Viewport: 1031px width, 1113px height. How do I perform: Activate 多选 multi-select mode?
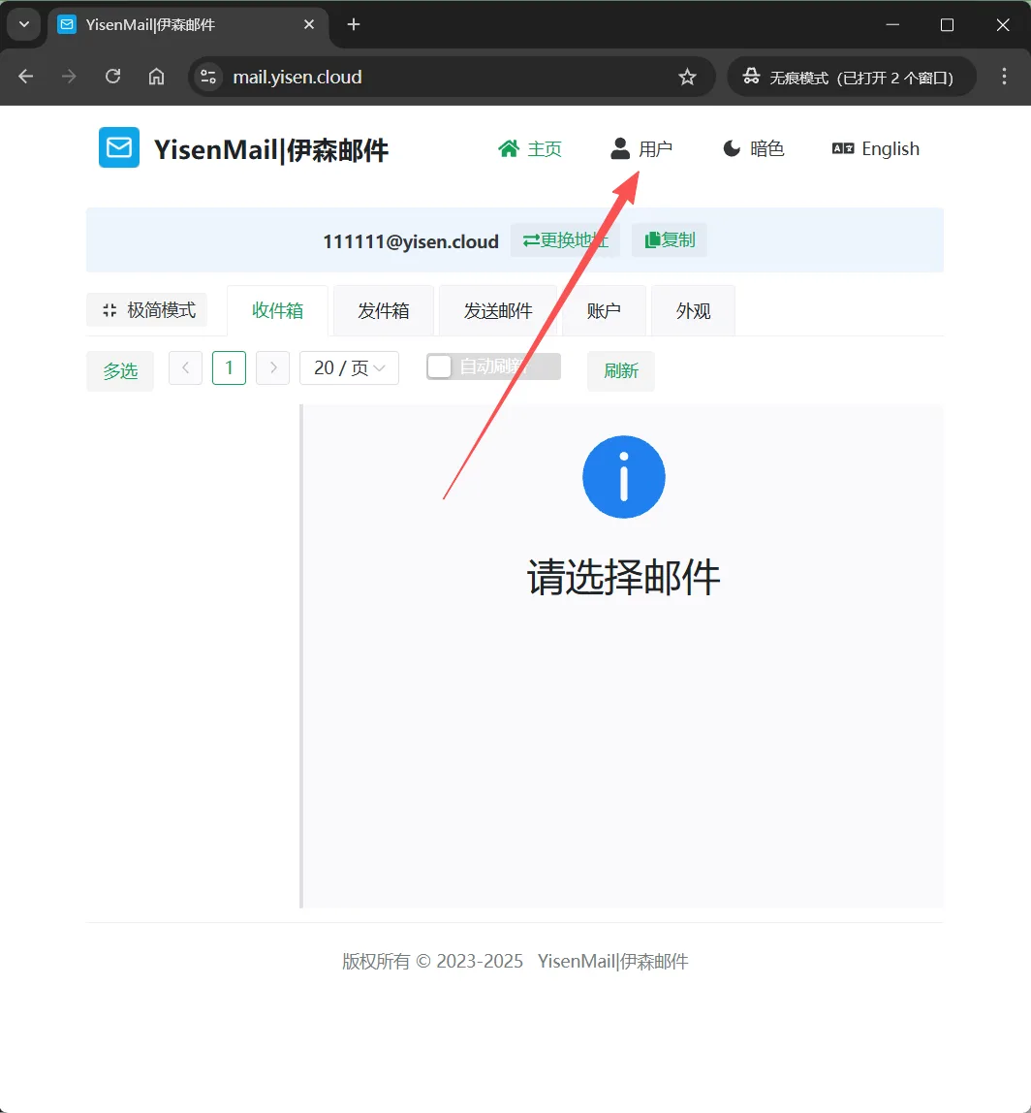[119, 370]
